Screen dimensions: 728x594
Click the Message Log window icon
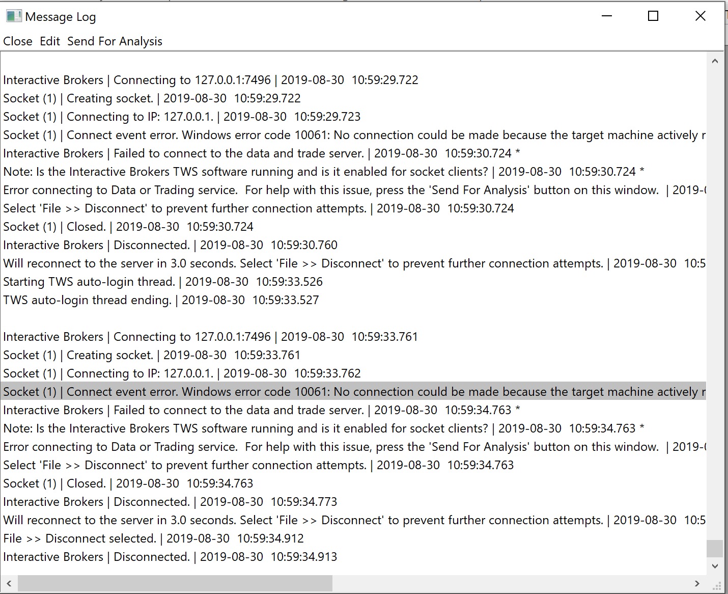coord(14,16)
